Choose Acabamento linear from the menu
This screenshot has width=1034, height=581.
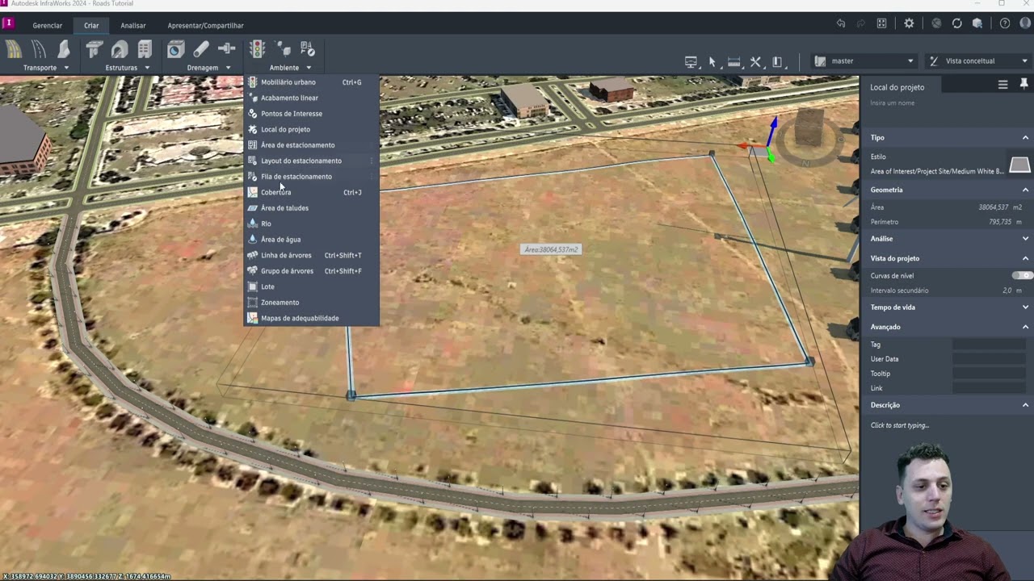click(311, 98)
